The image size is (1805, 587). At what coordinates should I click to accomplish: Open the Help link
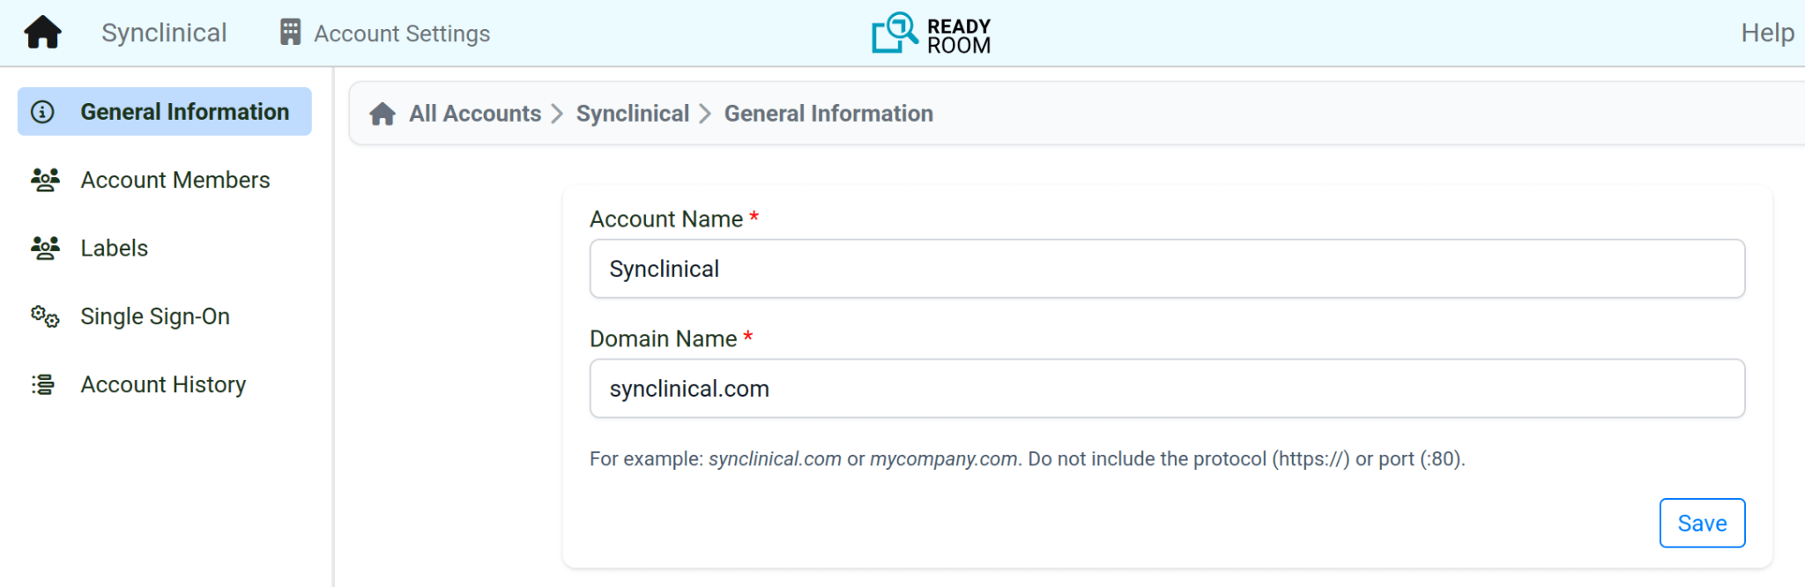point(1766,33)
